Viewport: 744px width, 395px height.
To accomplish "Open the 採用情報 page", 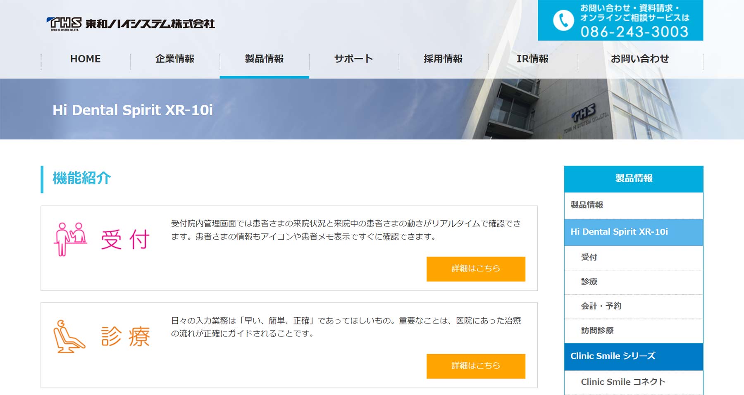I will (443, 59).
